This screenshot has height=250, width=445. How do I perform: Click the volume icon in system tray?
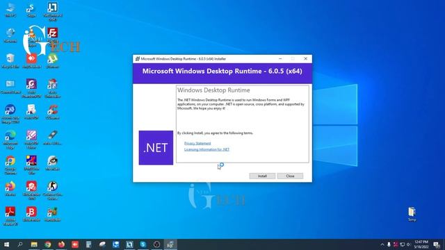click(409, 244)
